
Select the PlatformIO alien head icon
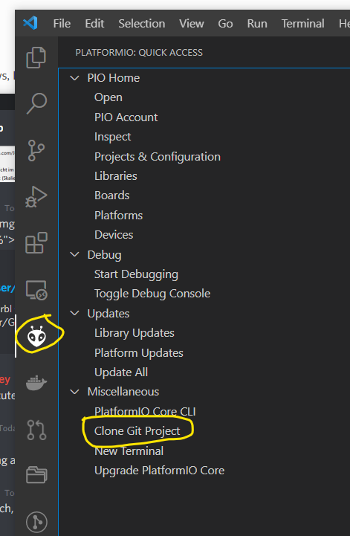click(36, 336)
